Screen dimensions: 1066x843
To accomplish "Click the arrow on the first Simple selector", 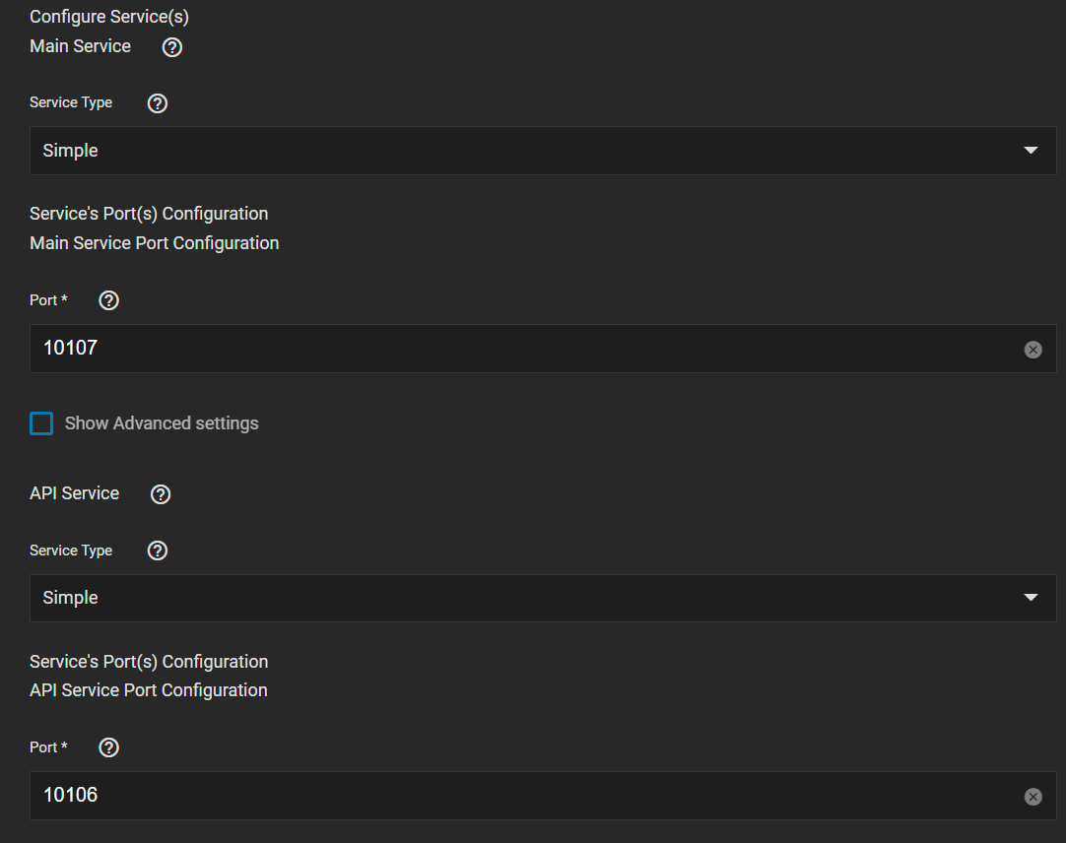I will coord(1031,151).
